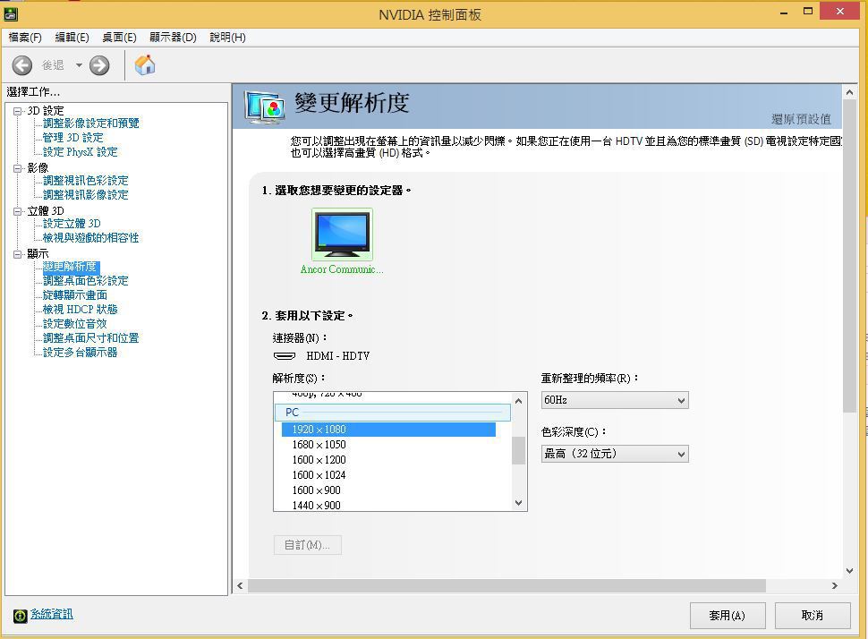Open the 檔案(F) menu
The image size is (868, 639).
25,37
